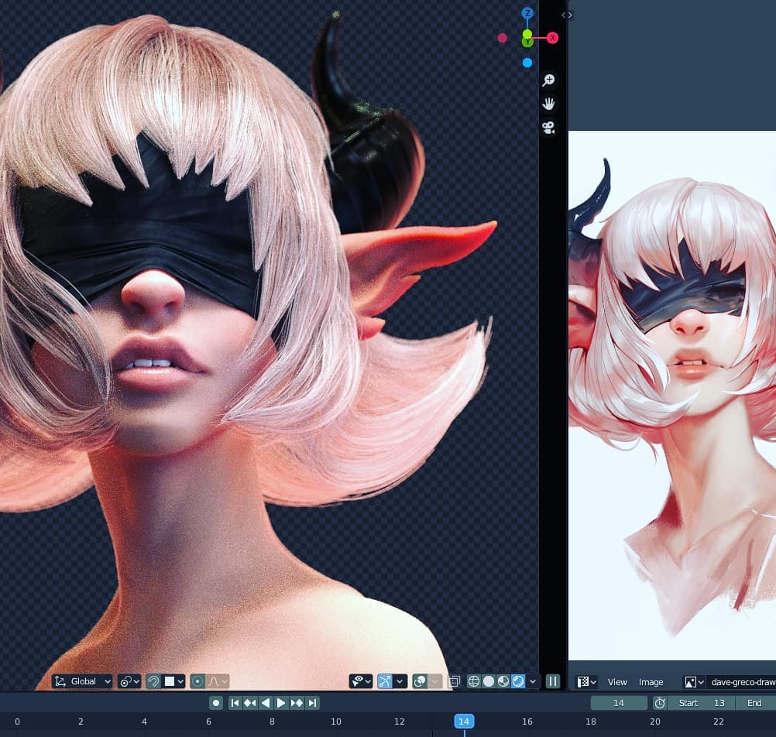Click the negative Z axis dot on gizmo
Image resolution: width=776 pixels, height=737 pixels.
(x=527, y=63)
